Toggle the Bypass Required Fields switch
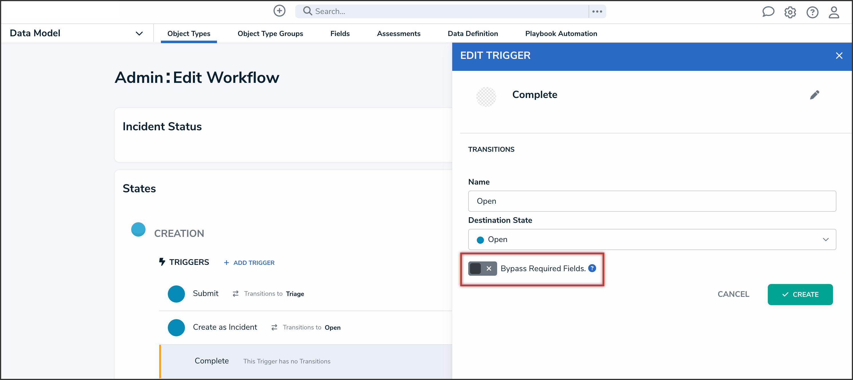Viewport: 853px width, 380px height. 482,269
